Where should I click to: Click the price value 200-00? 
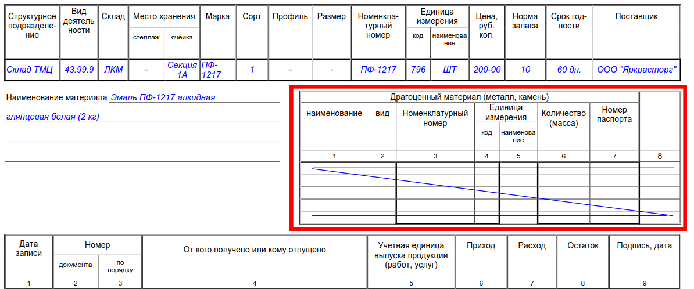click(486, 70)
